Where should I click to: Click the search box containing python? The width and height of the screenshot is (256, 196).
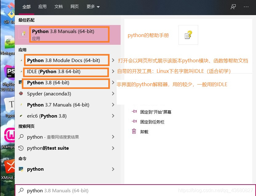click(135, 190)
